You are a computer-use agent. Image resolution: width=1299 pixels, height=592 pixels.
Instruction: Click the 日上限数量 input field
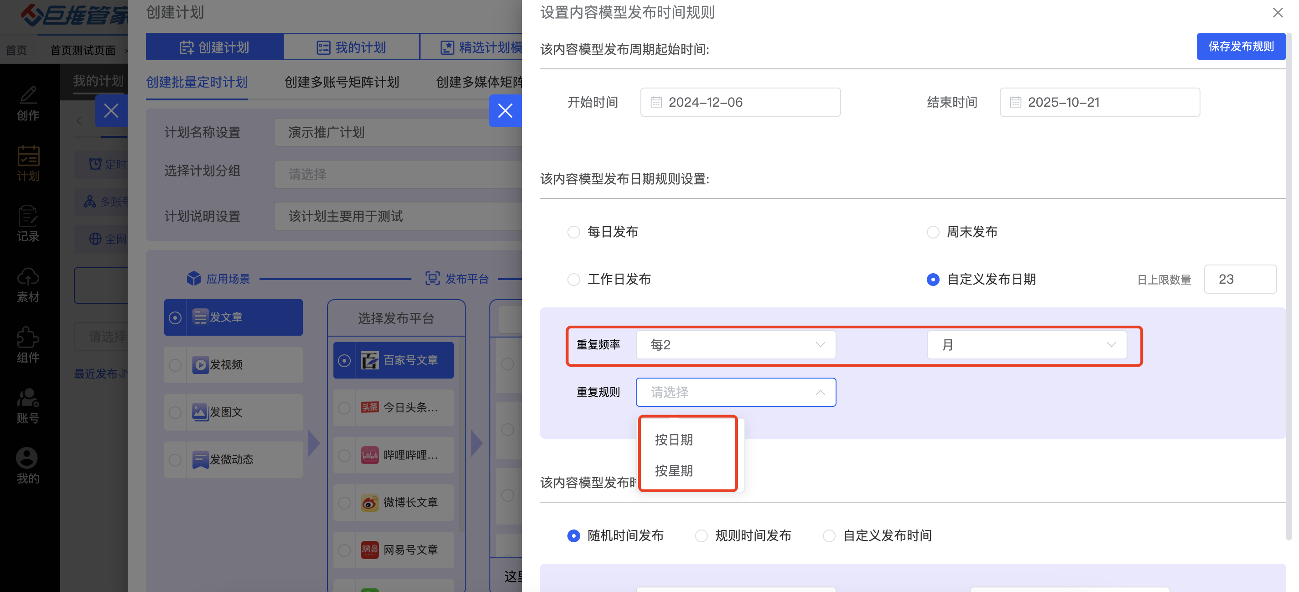[1240, 280]
